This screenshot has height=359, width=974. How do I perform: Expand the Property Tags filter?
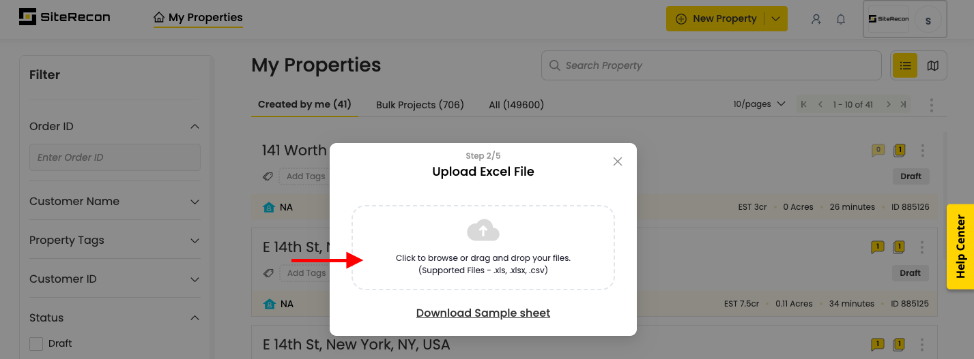[195, 240]
